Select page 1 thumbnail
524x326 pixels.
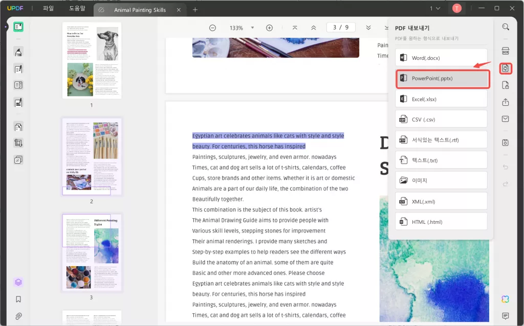(x=92, y=60)
